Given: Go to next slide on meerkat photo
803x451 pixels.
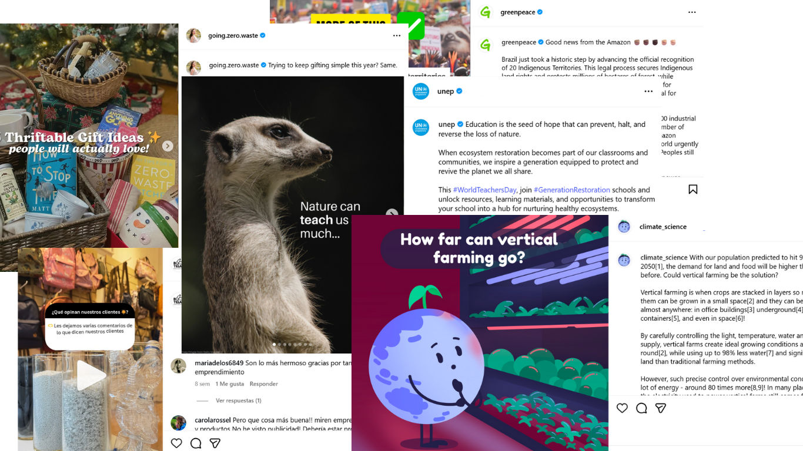Looking at the screenshot, I should click(392, 214).
